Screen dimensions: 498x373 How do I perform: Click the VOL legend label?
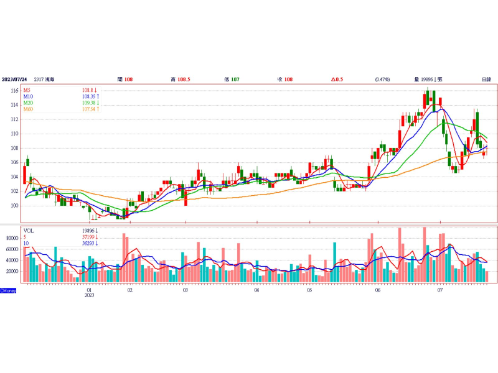[29, 230]
